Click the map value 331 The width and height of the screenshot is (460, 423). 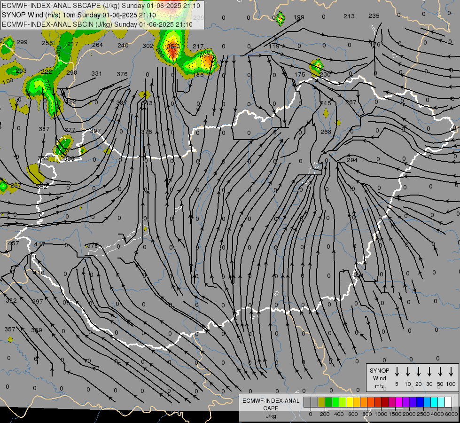(x=96, y=74)
